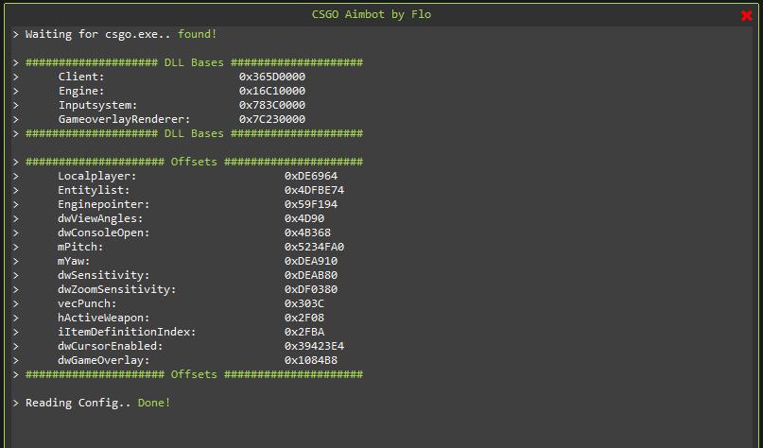Click the mYaw offset value 0xDEA910
This screenshot has width=763, height=448.
[310, 261]
